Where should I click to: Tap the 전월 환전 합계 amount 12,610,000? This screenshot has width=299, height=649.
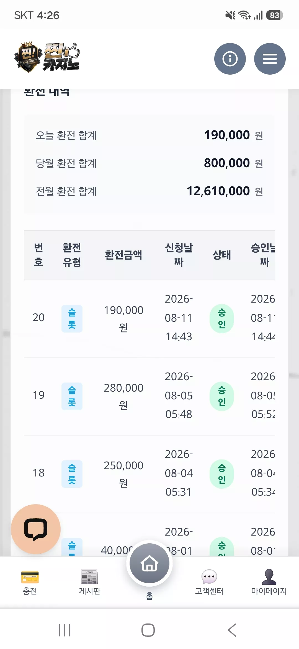(218, 191)
